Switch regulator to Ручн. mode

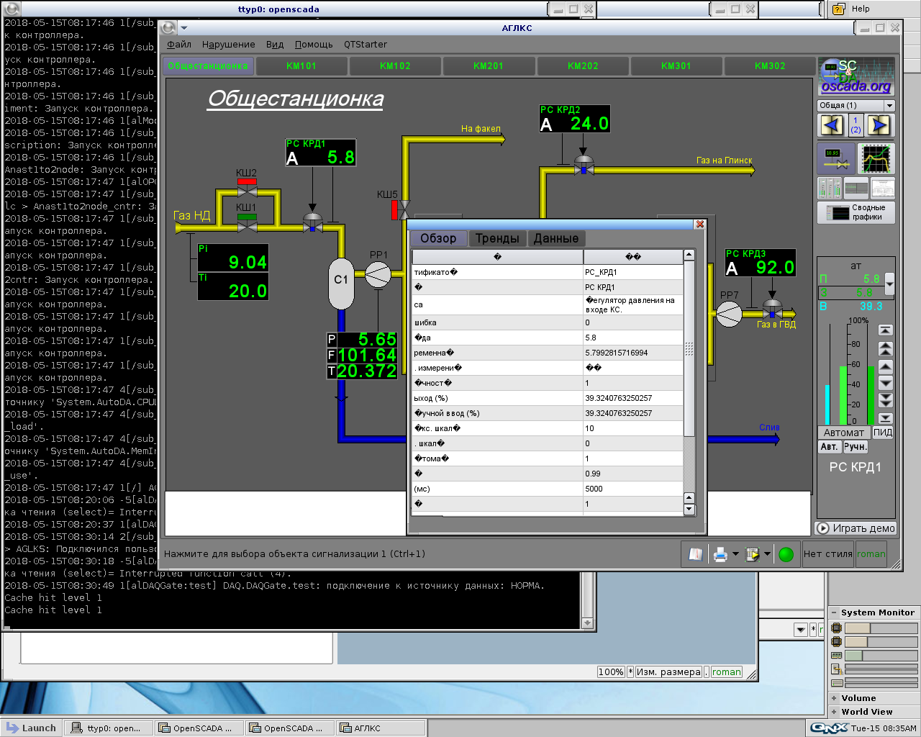click(x=855, y=447)
